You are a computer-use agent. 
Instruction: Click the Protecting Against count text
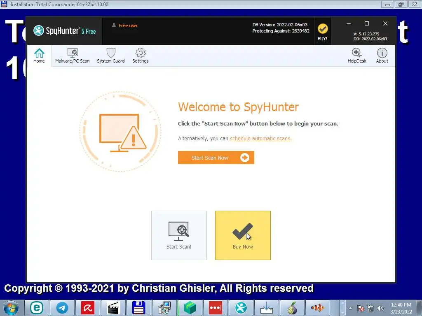281,31
